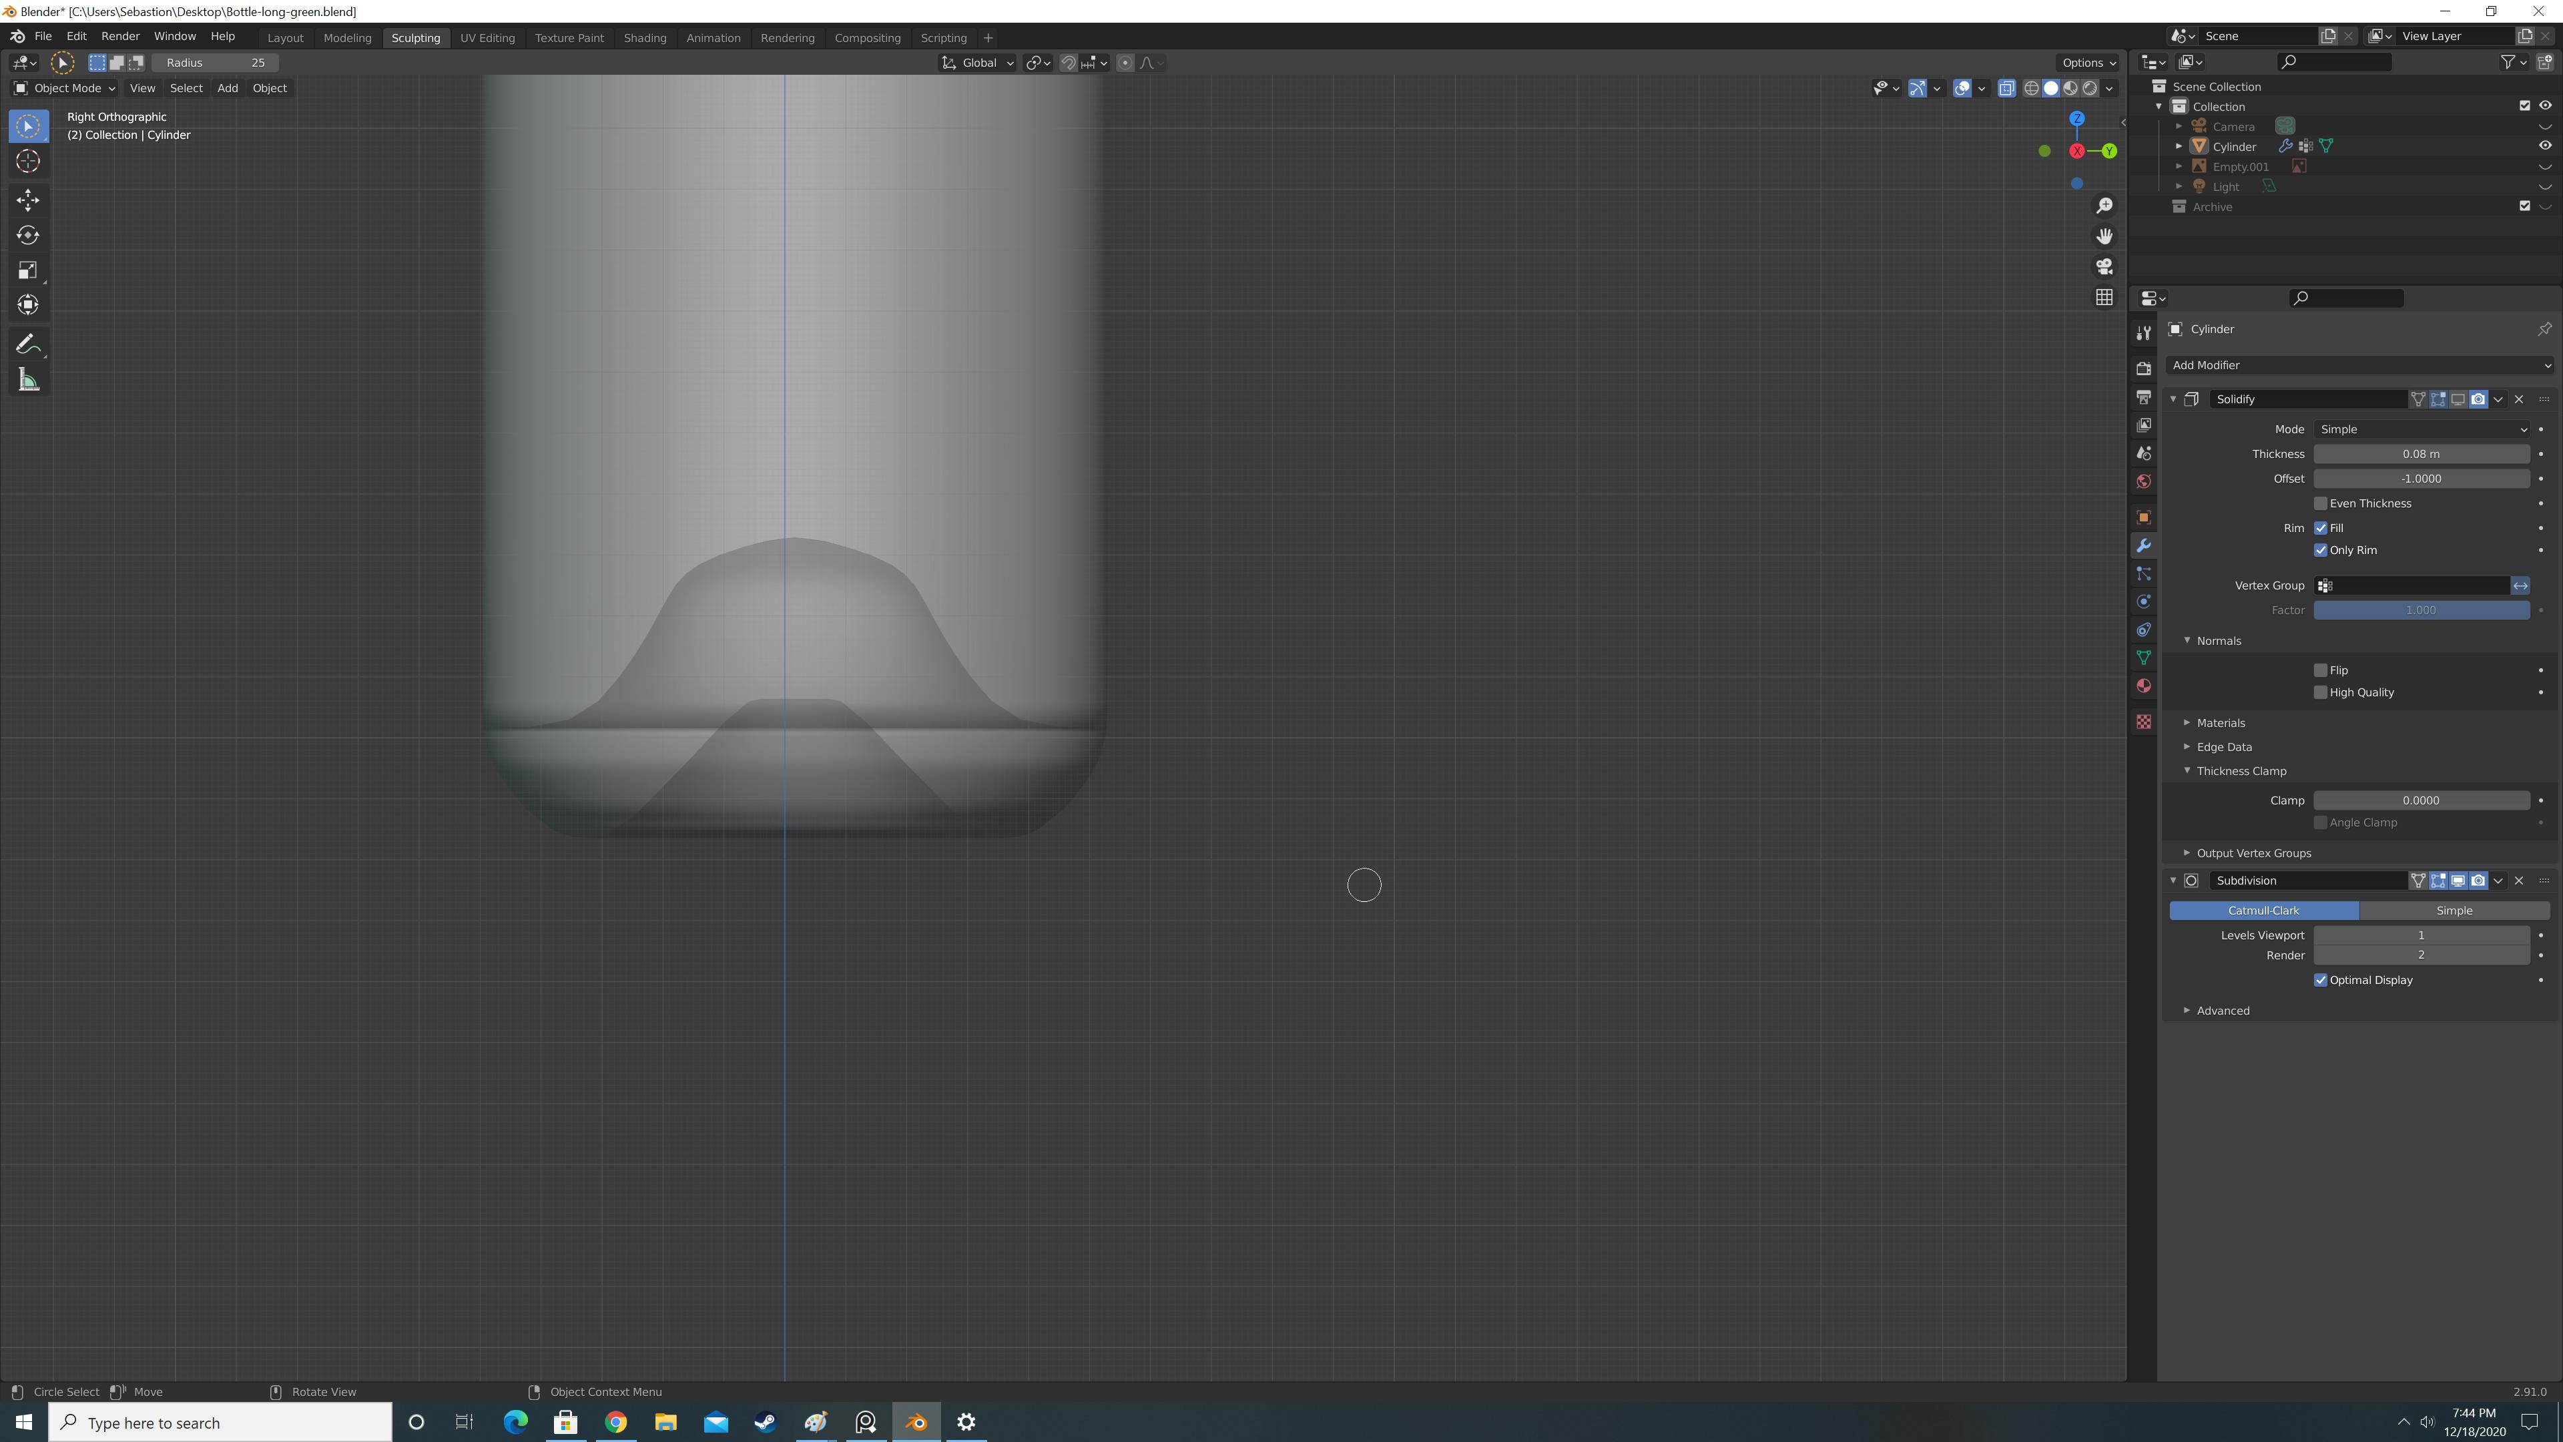Hide Cylinder using its outliner eye icon

(2545, 146)
